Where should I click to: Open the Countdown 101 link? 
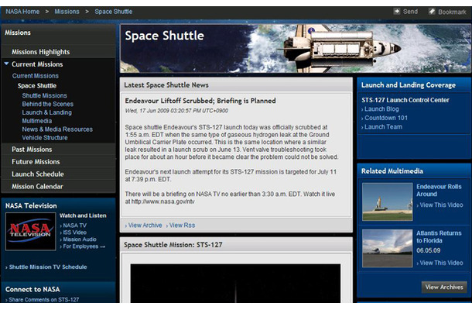click(385, 118)
